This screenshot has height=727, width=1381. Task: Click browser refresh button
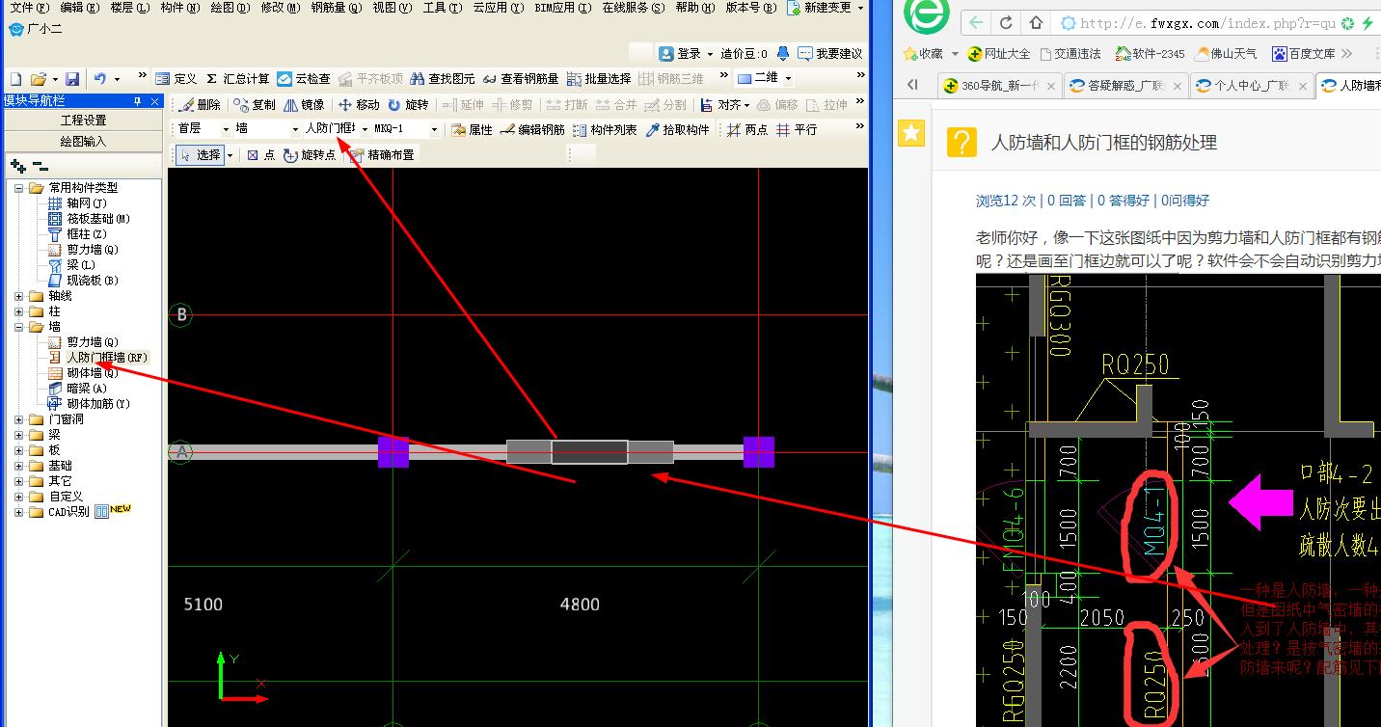coord(1006,22)
